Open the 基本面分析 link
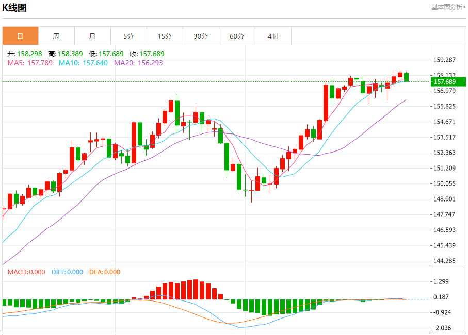This screenshot has height=335, width=468. tap(448, 7)
